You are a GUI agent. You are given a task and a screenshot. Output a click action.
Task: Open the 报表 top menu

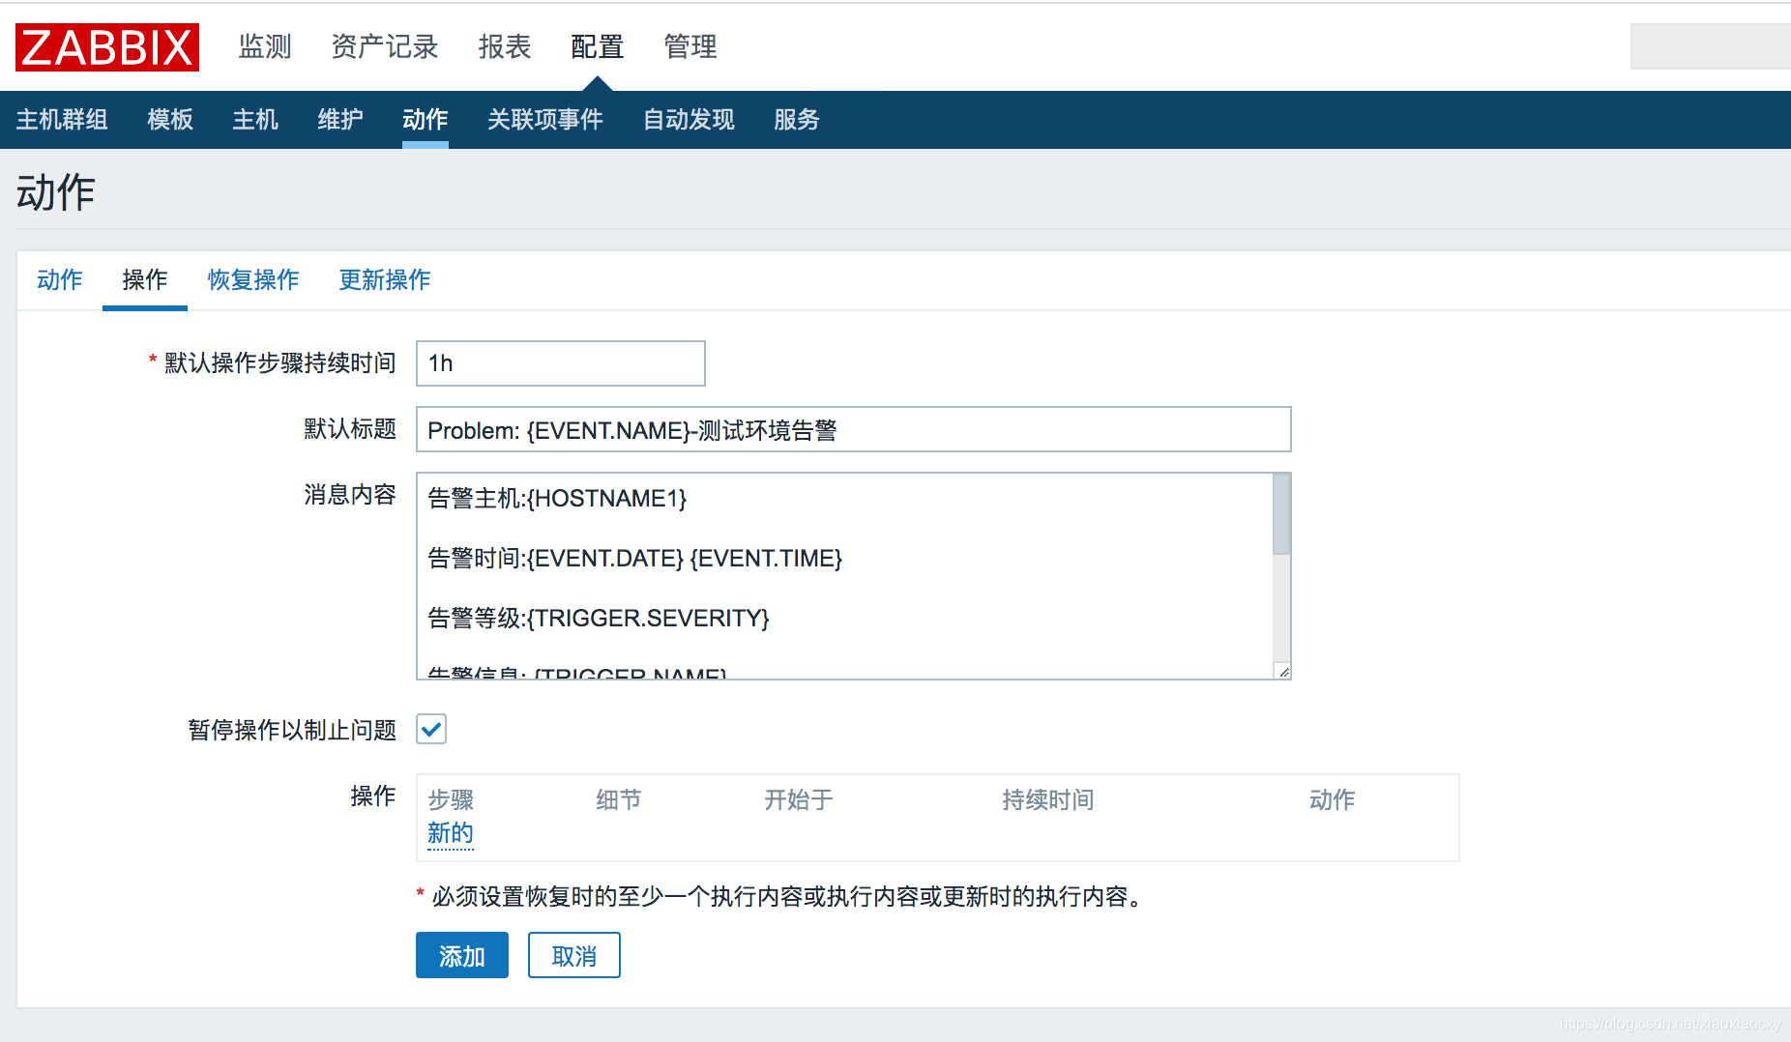point(505,46)
